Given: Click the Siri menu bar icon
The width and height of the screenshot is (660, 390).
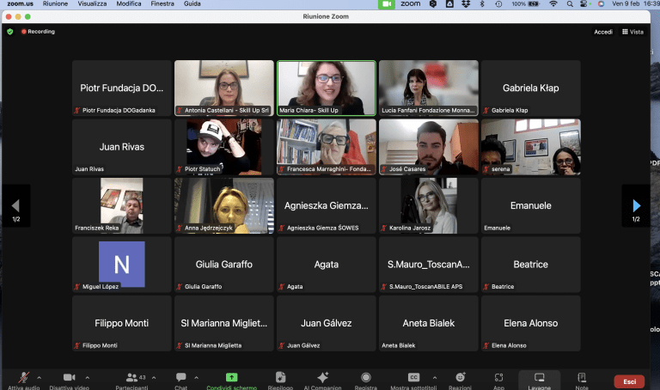Looking at the screenshot, I should click(x=601, y=3).
